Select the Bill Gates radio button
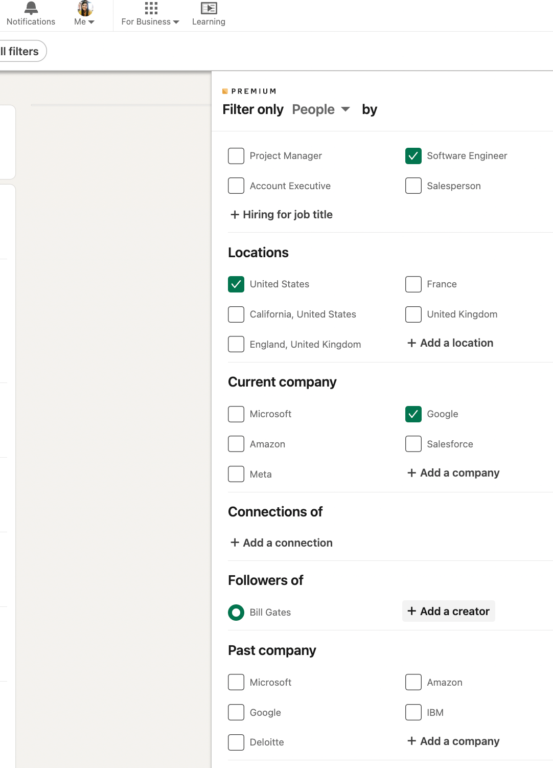Viewport: 553px width, 768px height. click(236, 612)
